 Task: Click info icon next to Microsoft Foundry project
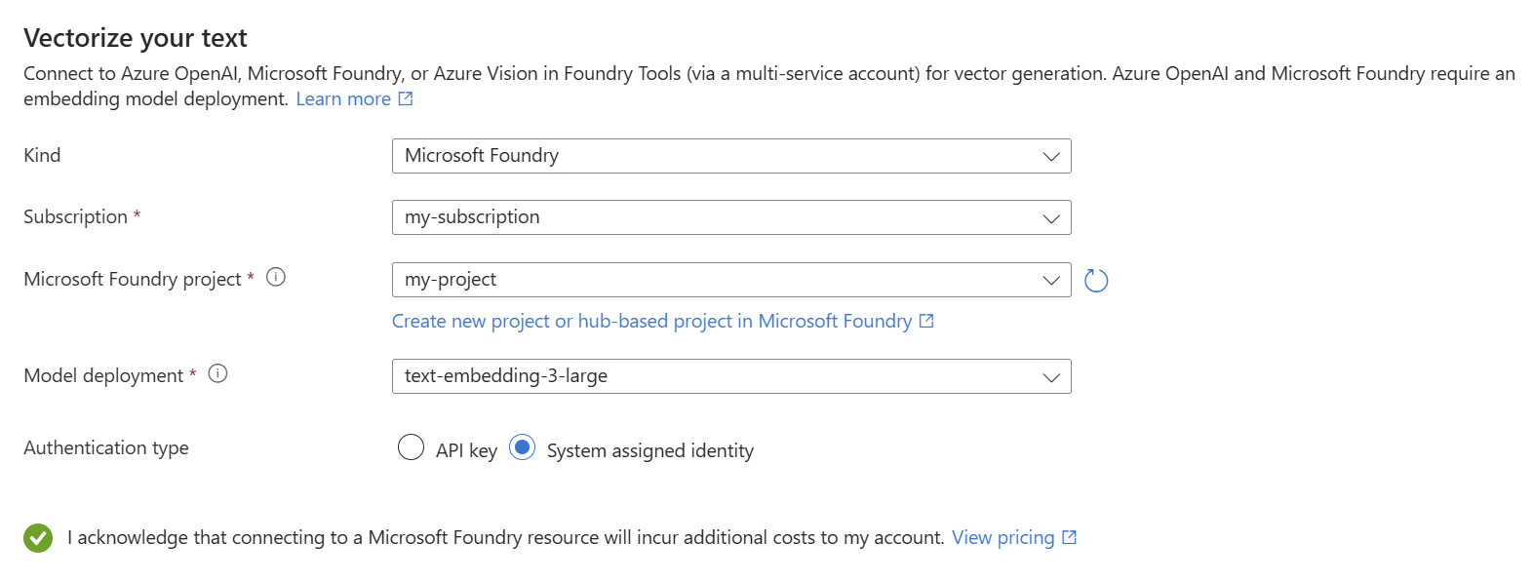tap(276, 278)
